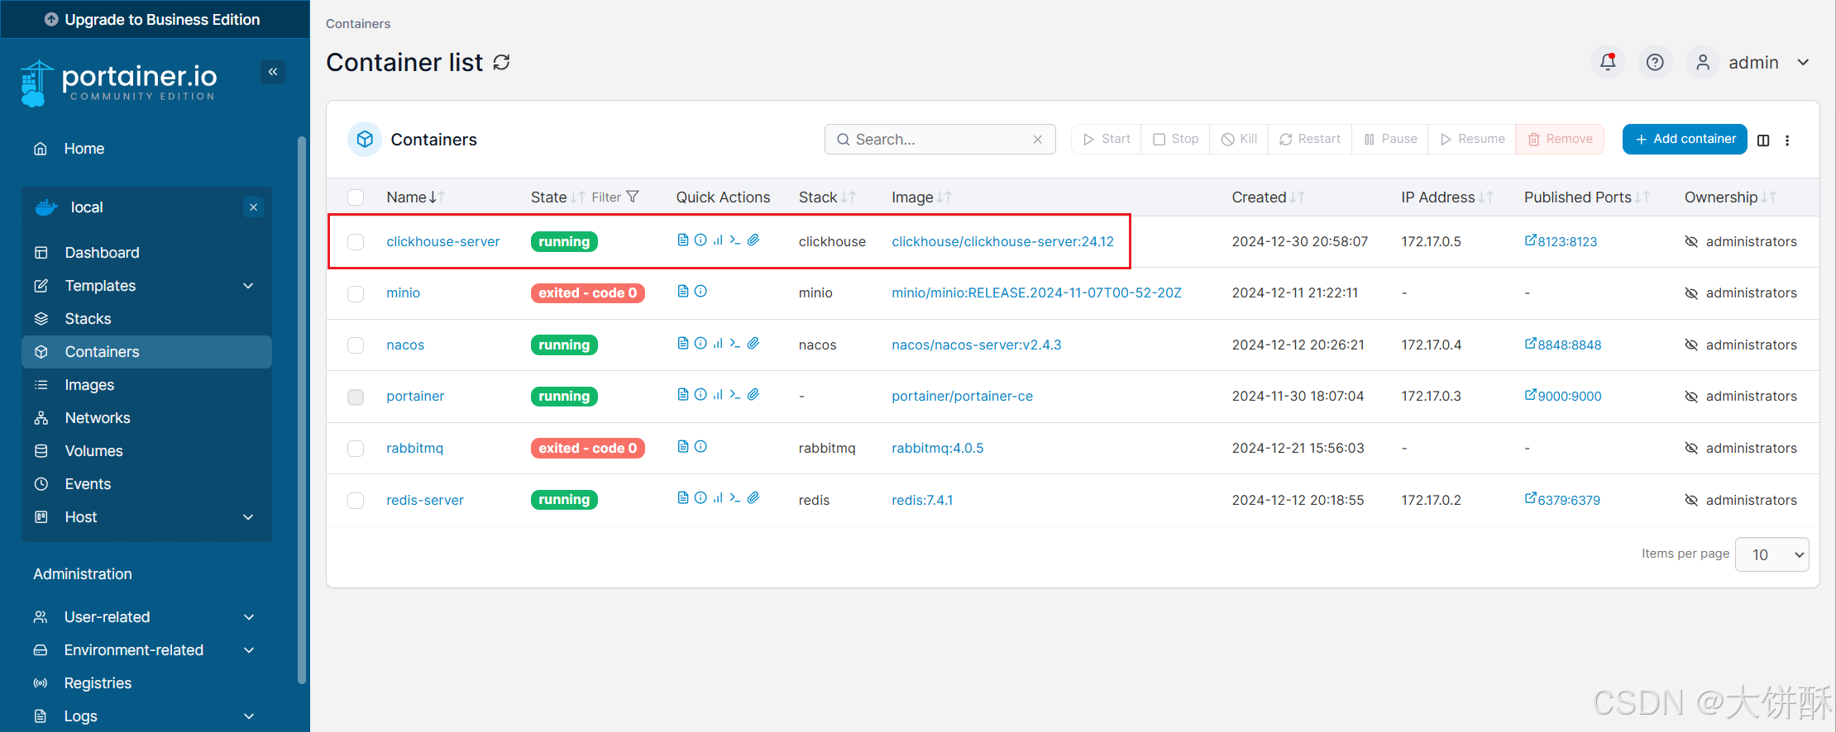Image resolution: width=1836 pixels, height=732 pixels.
Task: Check the rabbitmq row checkbox
Action: click(356, 449)
